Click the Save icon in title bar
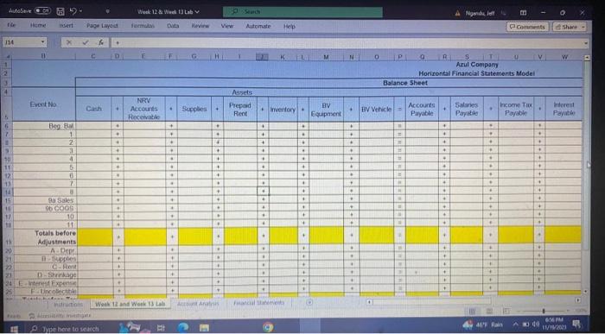 pyautogui.click(x=61, y=11)
